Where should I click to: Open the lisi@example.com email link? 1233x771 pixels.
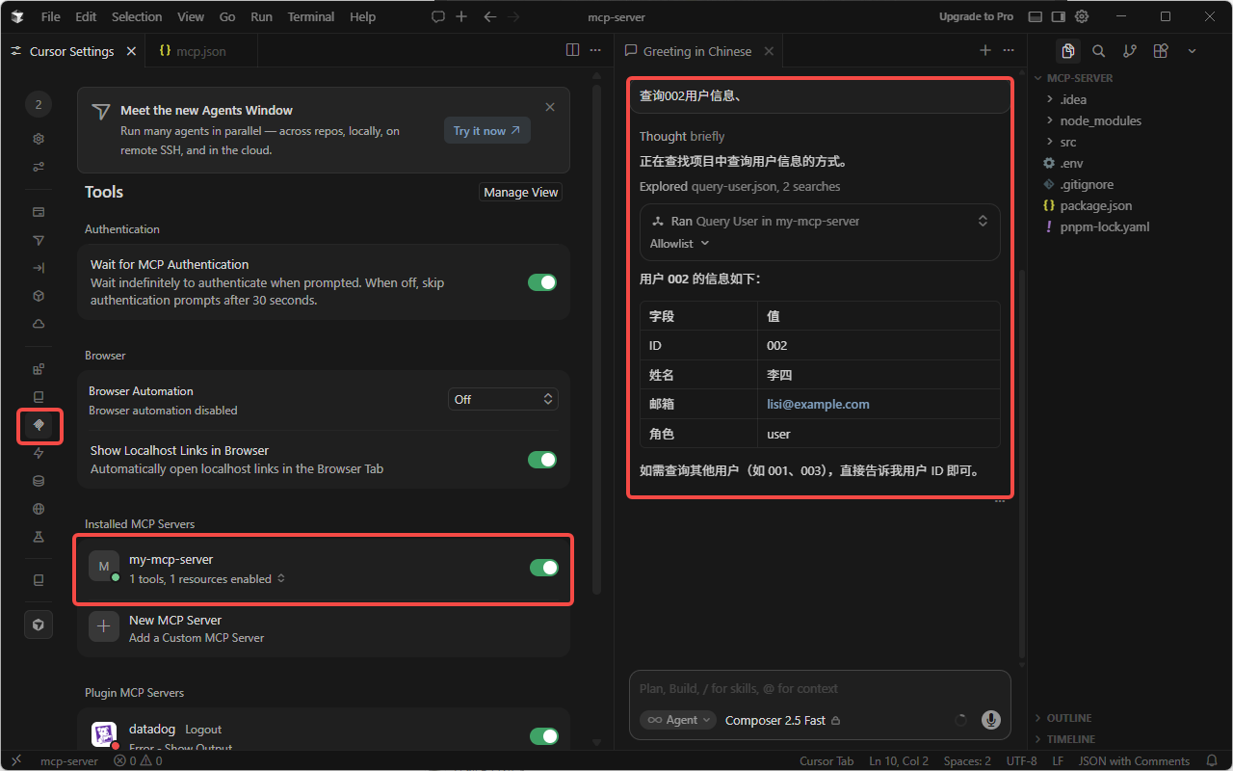818,405
